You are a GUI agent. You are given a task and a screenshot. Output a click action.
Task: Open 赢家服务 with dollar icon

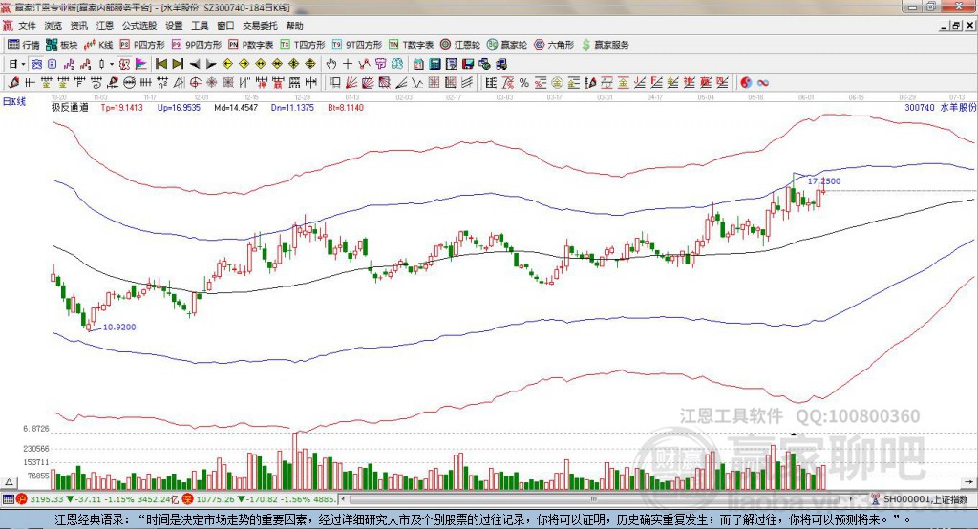point(605,45)
